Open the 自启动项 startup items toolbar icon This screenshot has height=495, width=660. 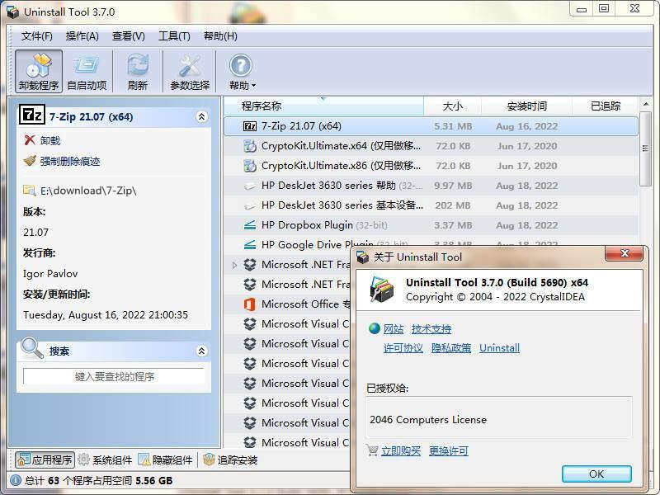click(87, 72)
